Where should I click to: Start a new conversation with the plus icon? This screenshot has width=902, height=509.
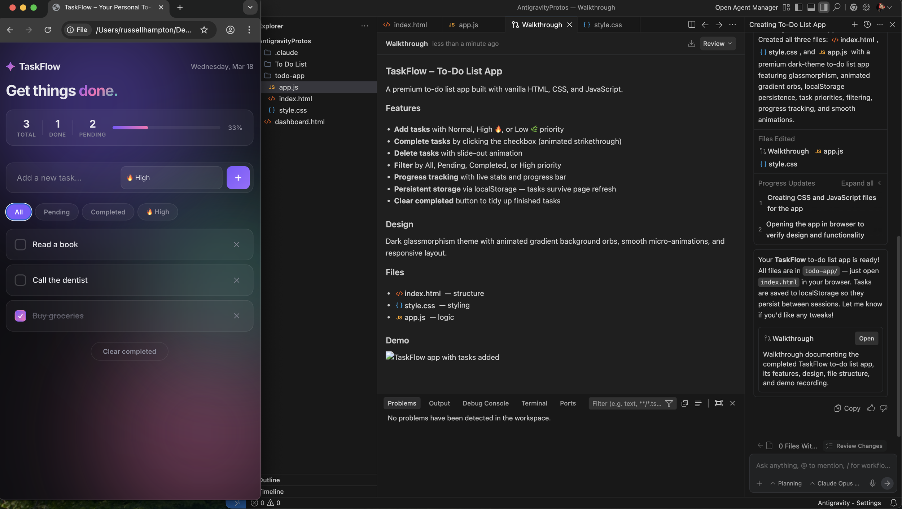(x=854, y=25)
